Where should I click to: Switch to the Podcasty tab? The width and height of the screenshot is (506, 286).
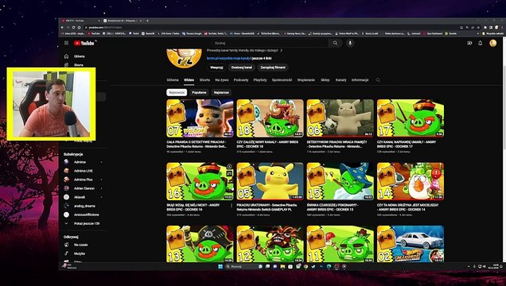pyautogui.click(x=241, y=80)
